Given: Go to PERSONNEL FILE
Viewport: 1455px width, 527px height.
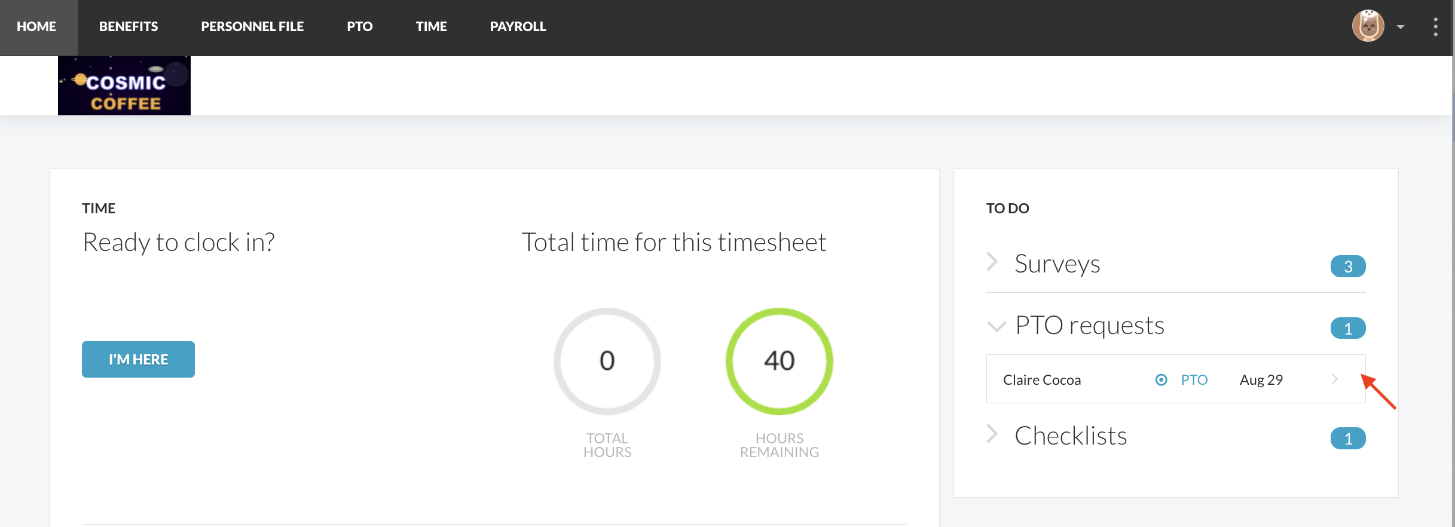Looking at the screenshot, I should tap(252, 27).
